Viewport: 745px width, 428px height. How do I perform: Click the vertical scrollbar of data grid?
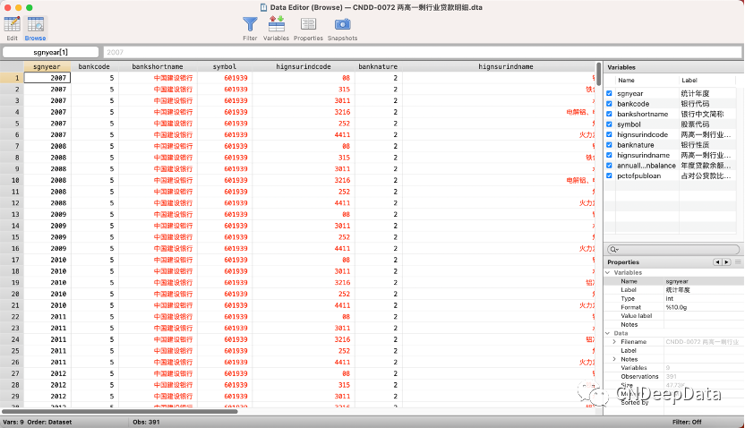coord(599,74)
